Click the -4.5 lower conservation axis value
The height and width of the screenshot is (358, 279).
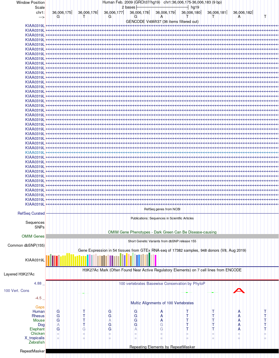(x=40, y=298)
